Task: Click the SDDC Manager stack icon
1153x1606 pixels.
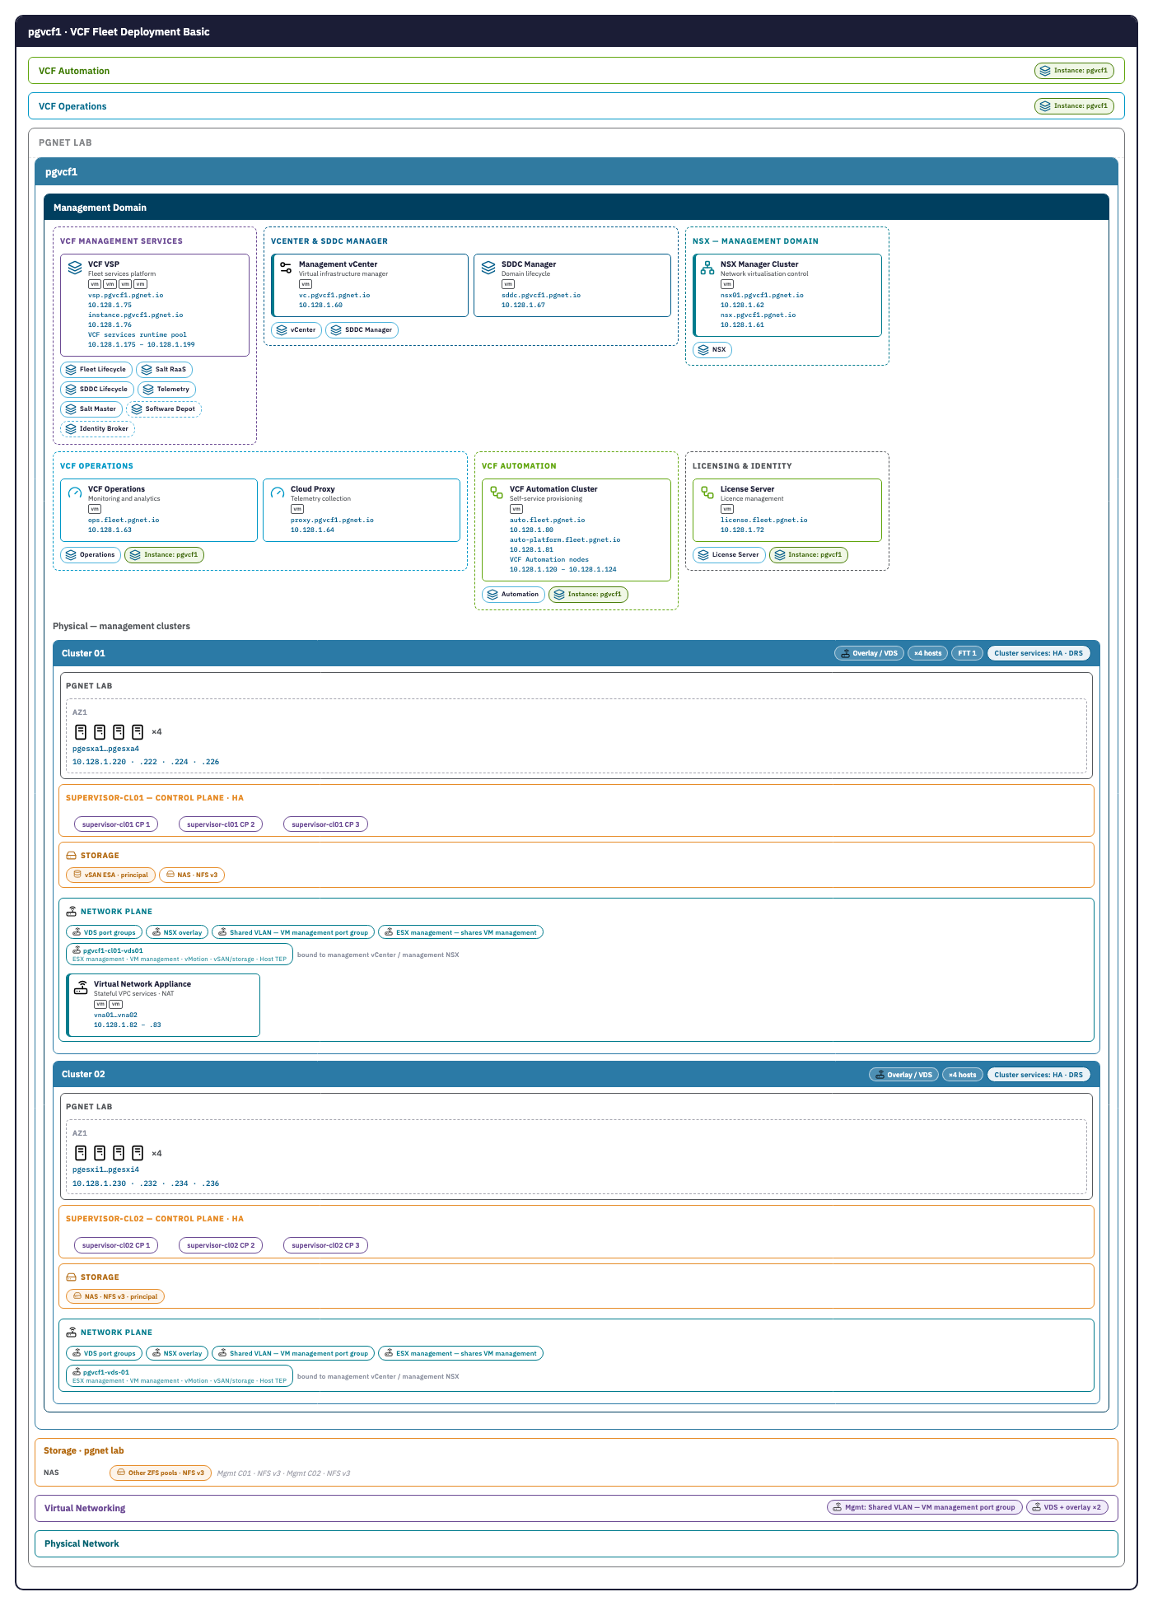Action: [x=488, y=268]
